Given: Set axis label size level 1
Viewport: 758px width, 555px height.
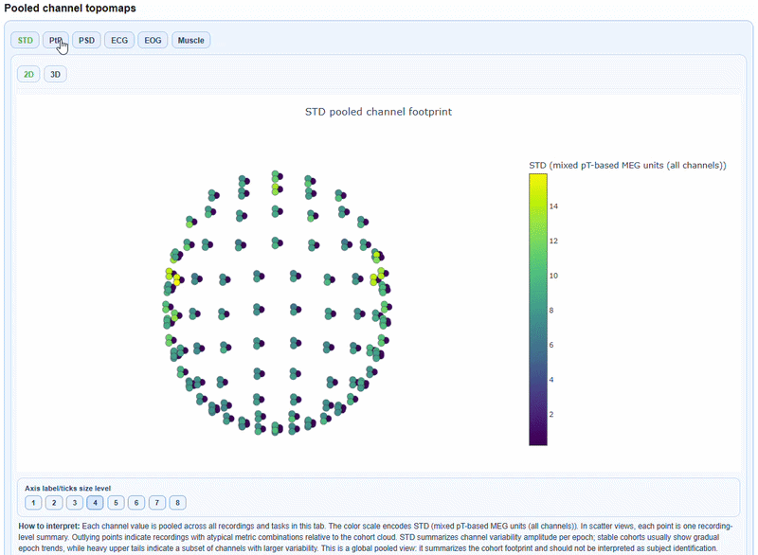Looking at the screenshot, I should pos(32,502).
